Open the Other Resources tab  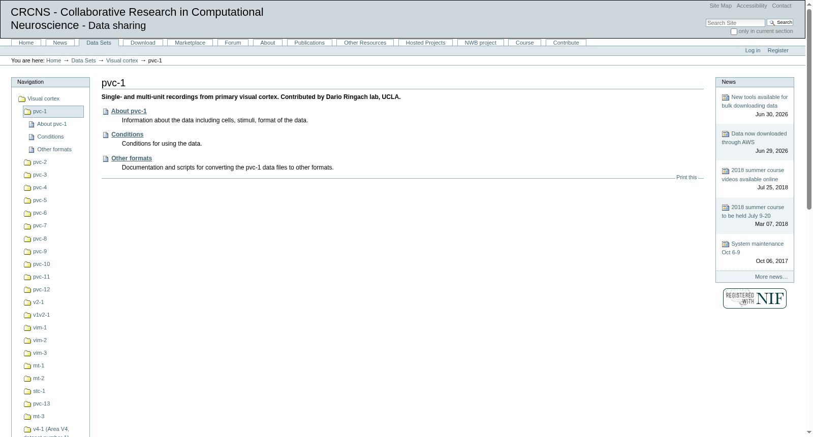[365, 43]
